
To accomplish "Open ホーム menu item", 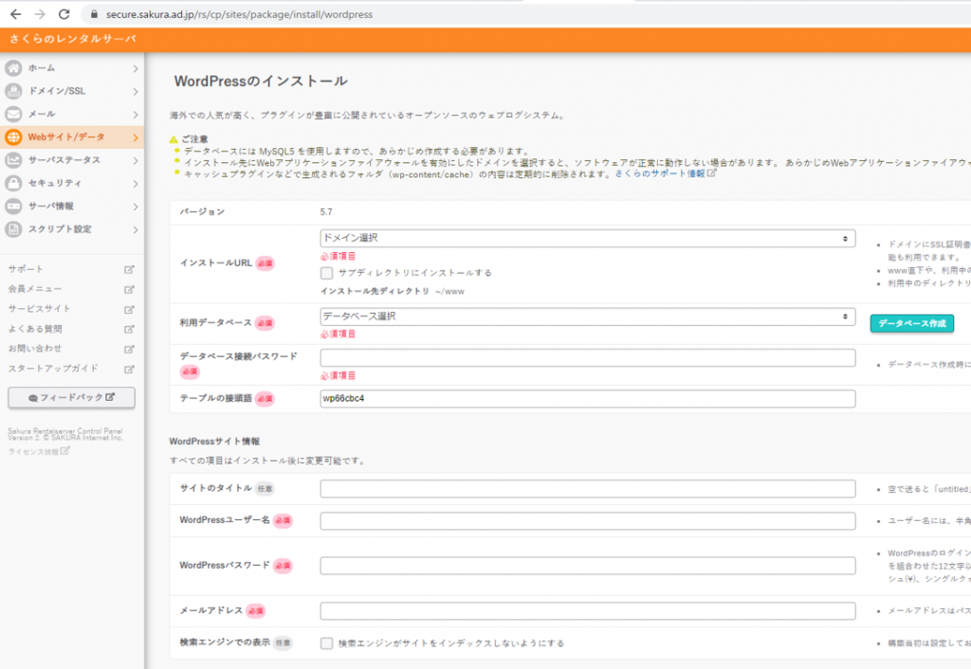I will (x=72, y=68).
